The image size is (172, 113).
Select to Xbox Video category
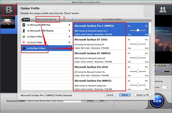pos(47,37)
